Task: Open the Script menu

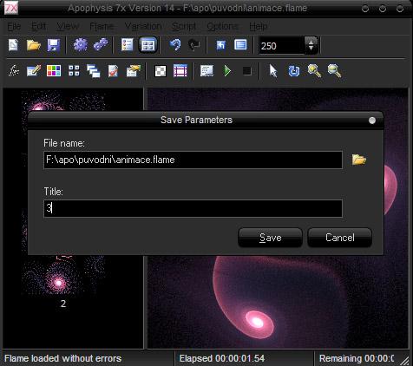Action: click(184, 27)
